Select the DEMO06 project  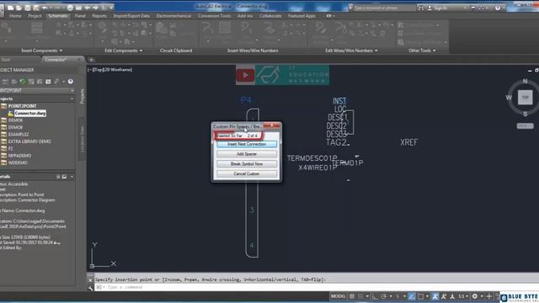tap(15, 120)
